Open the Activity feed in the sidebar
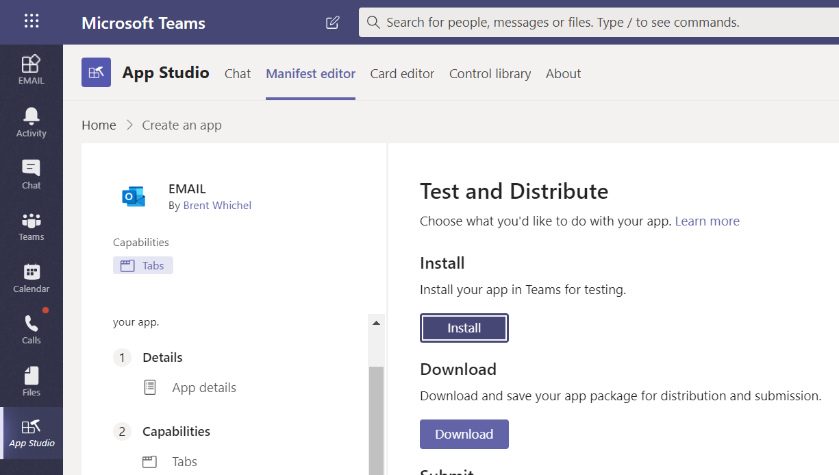This screenshot has height=475, width=839. [31, 122]
